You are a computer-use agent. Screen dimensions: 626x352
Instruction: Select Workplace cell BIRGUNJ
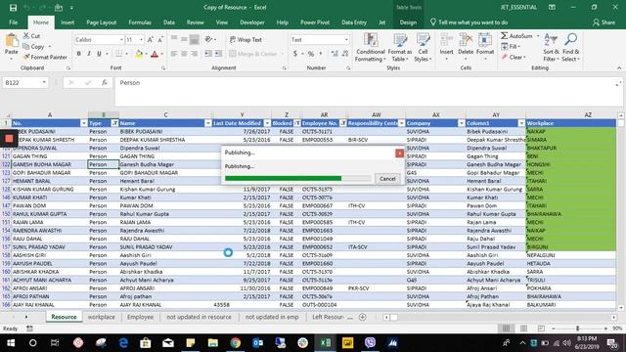point(571,247)
